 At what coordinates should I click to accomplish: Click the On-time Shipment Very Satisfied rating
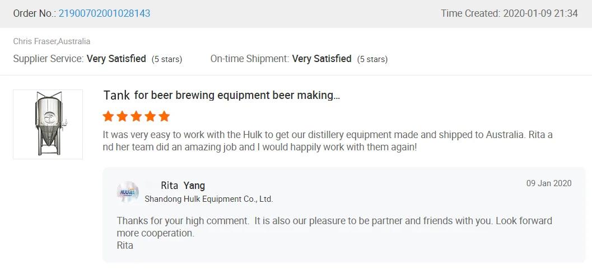click(x=321, y=59)
